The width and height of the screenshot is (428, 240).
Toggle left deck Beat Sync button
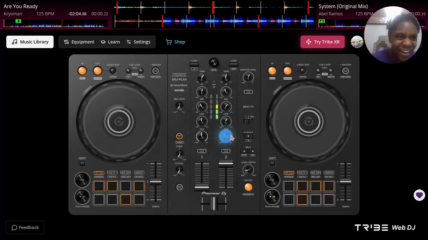pyautogui.click(x=155, y=71)
